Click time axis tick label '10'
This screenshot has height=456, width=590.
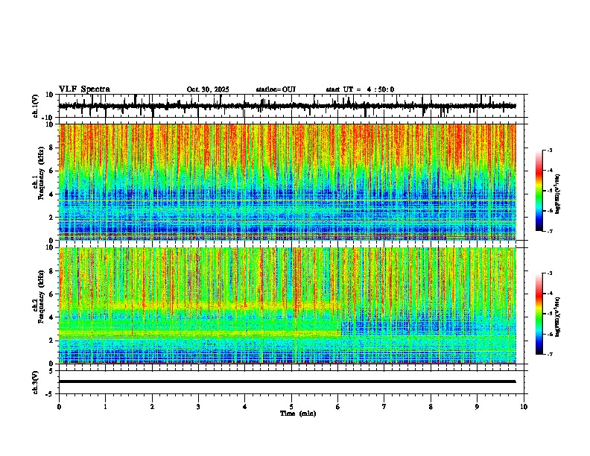pos(524,407)
